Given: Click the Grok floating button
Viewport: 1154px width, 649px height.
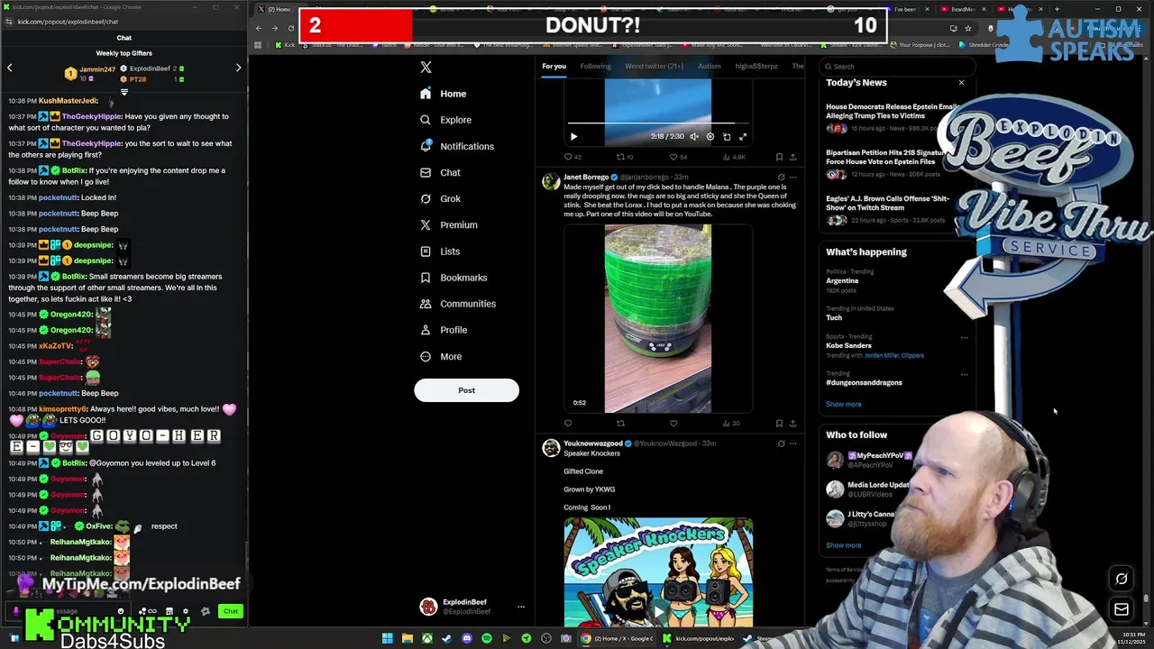Looking at the screenshot, I should coord(1122,579).
